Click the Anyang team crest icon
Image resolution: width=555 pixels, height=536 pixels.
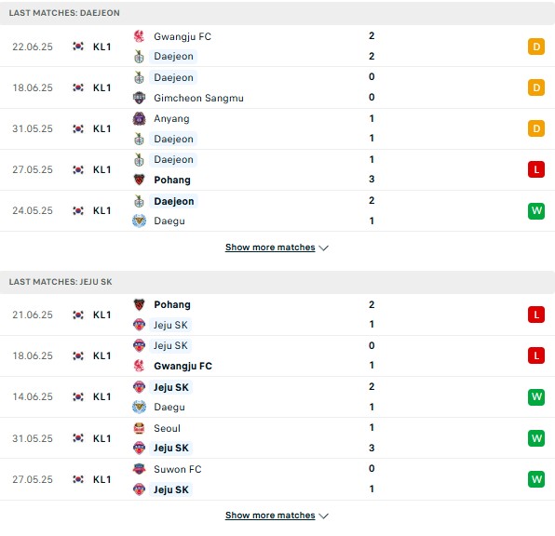[139, 118]
